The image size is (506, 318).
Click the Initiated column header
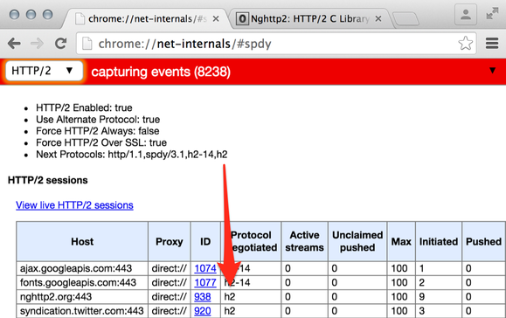click(x=439, y=242)
